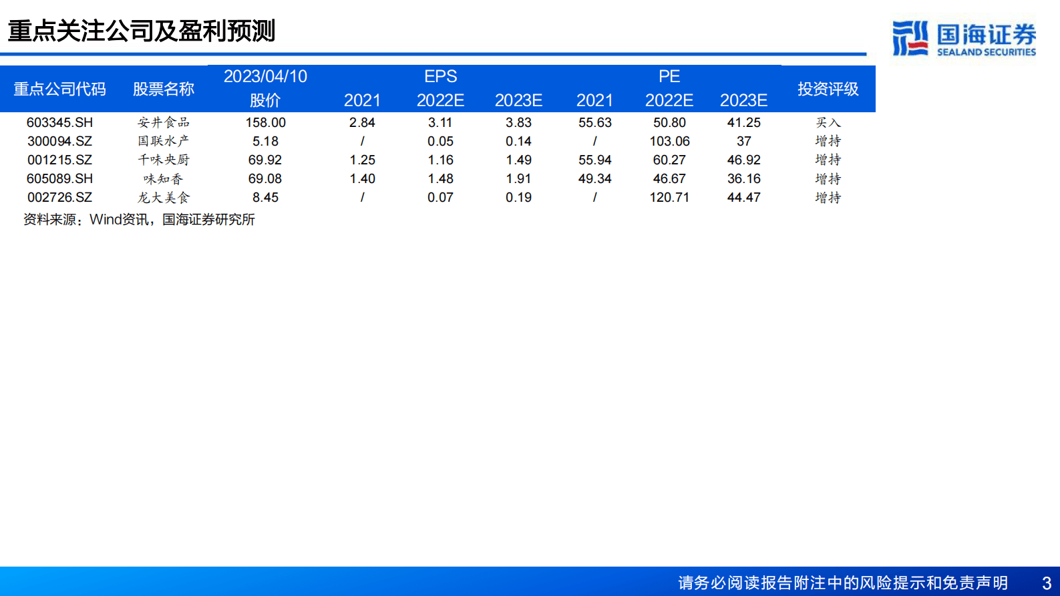Select stock code 001215.SZ

coord(59,160)
